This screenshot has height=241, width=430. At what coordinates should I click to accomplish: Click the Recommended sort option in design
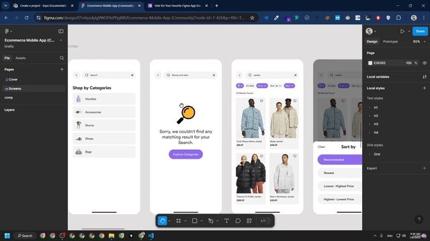pos(340,159)
